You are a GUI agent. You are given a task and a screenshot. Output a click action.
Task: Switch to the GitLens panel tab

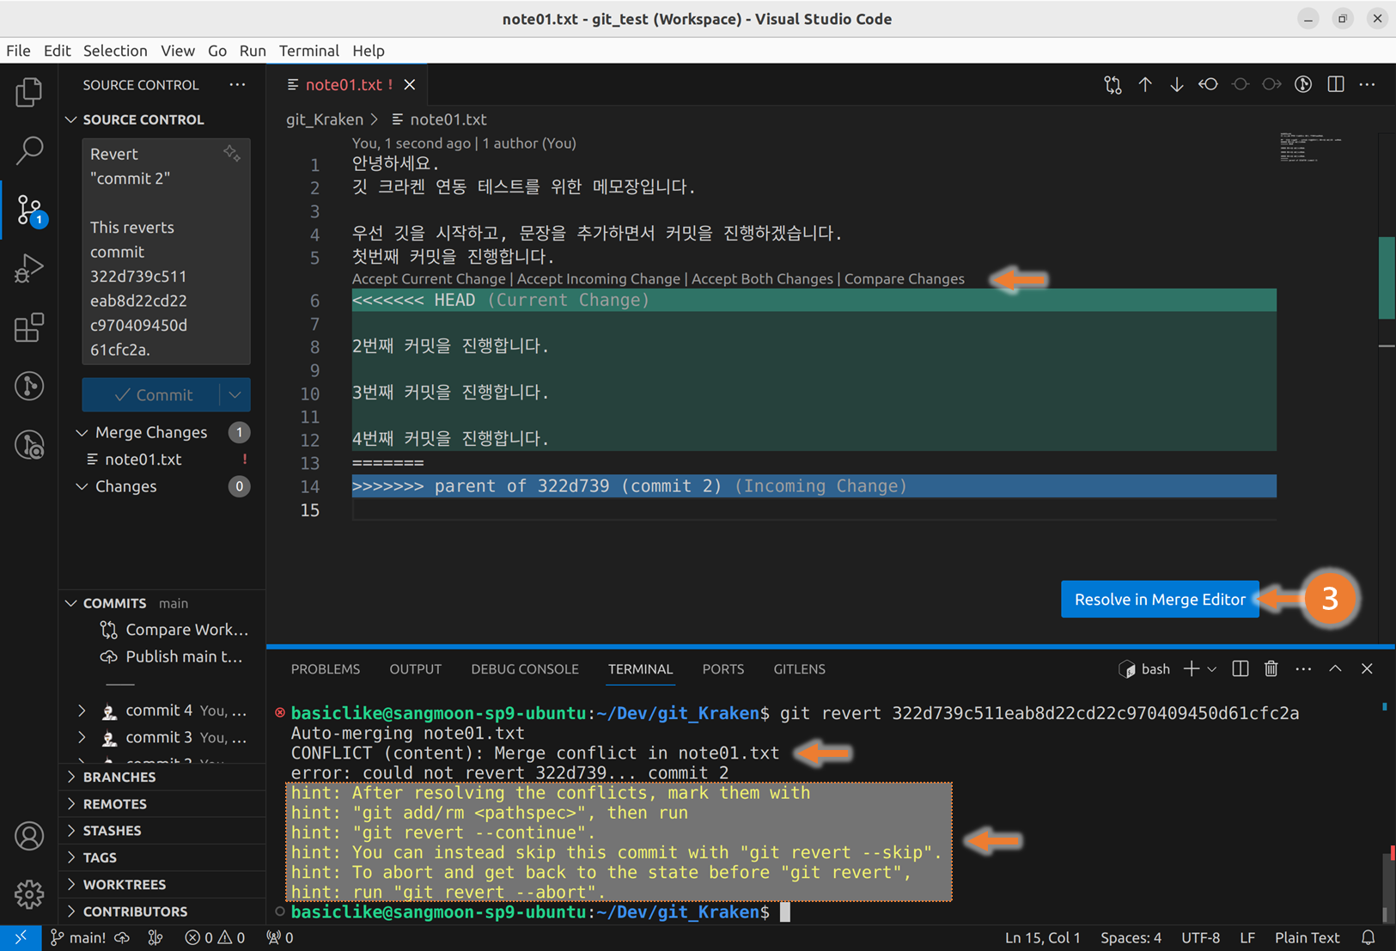coord(799,668)
